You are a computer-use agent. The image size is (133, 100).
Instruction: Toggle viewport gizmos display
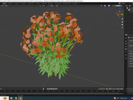105,6
